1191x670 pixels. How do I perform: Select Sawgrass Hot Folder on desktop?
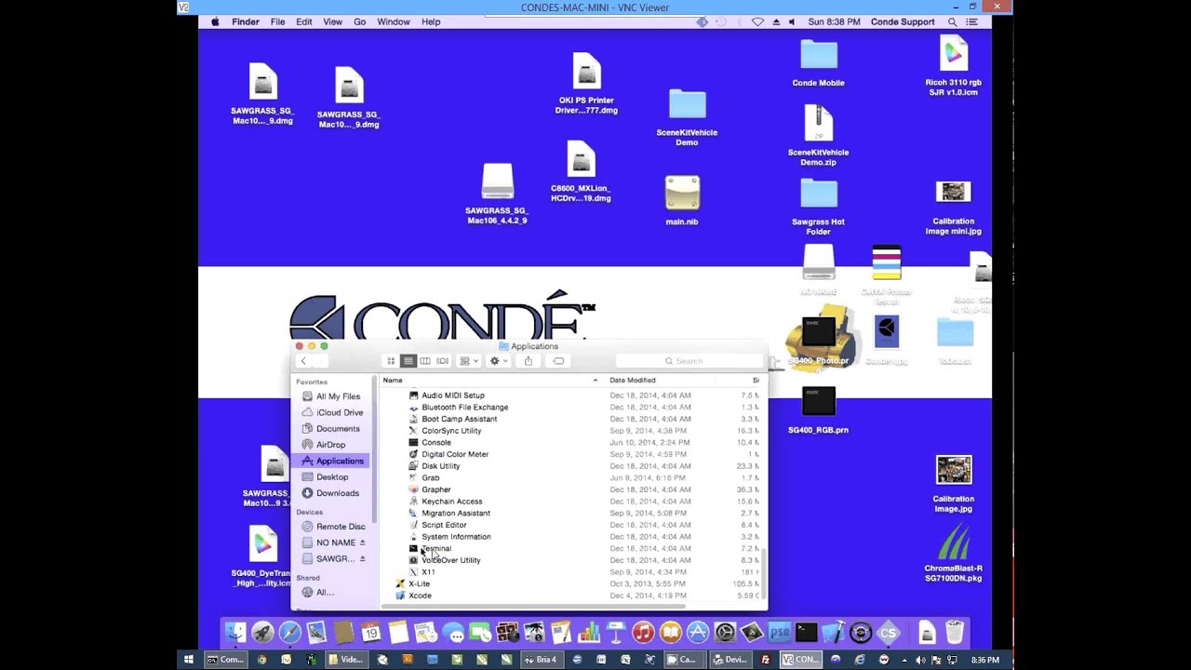819,207
